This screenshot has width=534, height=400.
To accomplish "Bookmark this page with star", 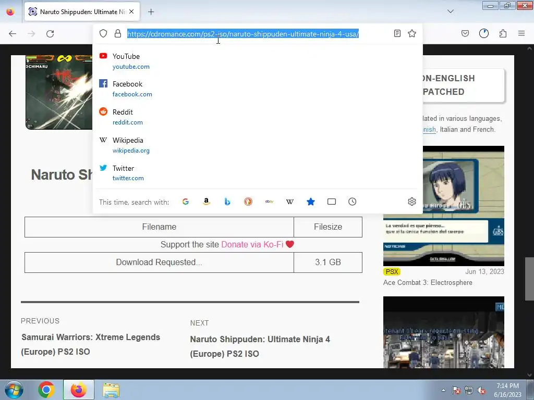I will click(412, 33).
